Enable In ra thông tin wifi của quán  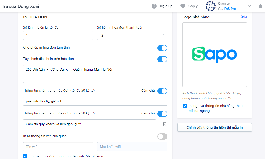162,136
